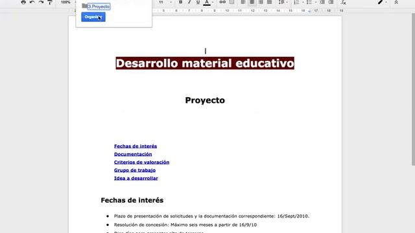Click the bullet line about Plazo de presentación
The width and height of the screenshot is (415, 233).
[x=211, y=216]
